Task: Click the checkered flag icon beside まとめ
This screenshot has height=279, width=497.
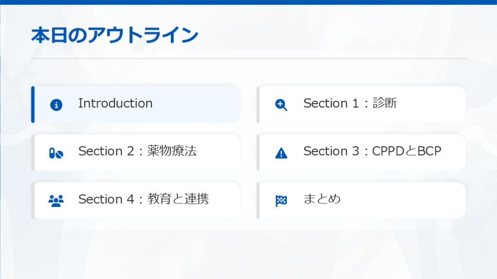Action: [281, 201]
